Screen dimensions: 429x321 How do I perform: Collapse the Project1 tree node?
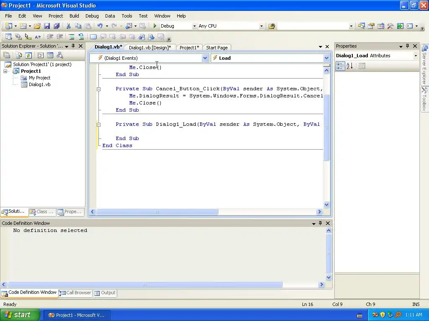click(x=5, y=71)
